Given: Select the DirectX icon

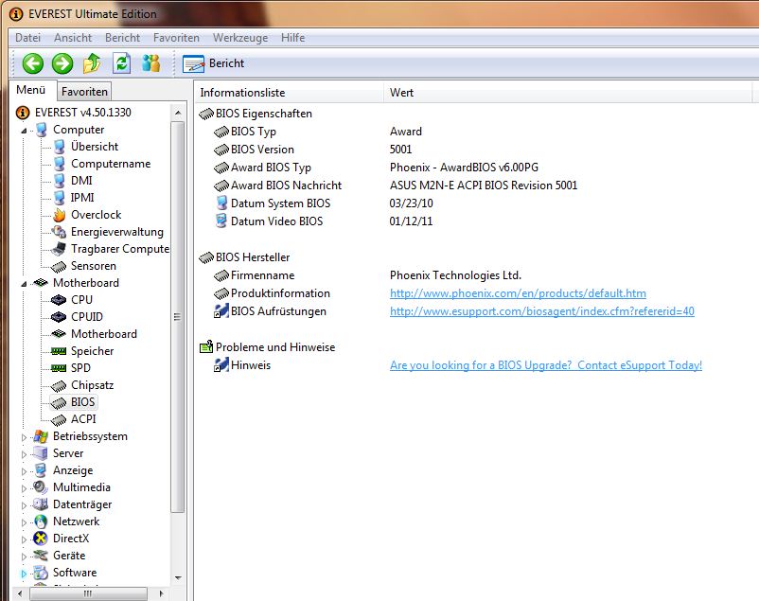Looking at the screenshot, I should pos(41,539).
